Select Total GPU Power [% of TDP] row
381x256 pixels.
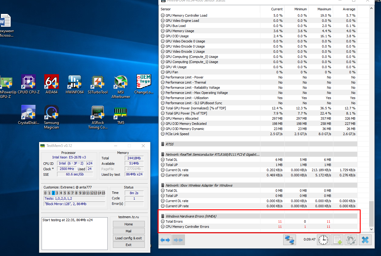click(259, 113)
